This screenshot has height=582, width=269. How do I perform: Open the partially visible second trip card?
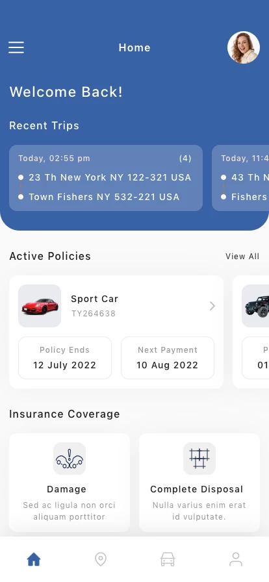[240, 178]
